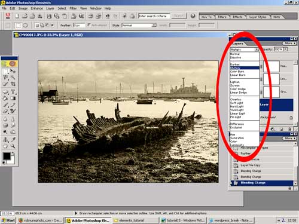Click the Search button

179,16
